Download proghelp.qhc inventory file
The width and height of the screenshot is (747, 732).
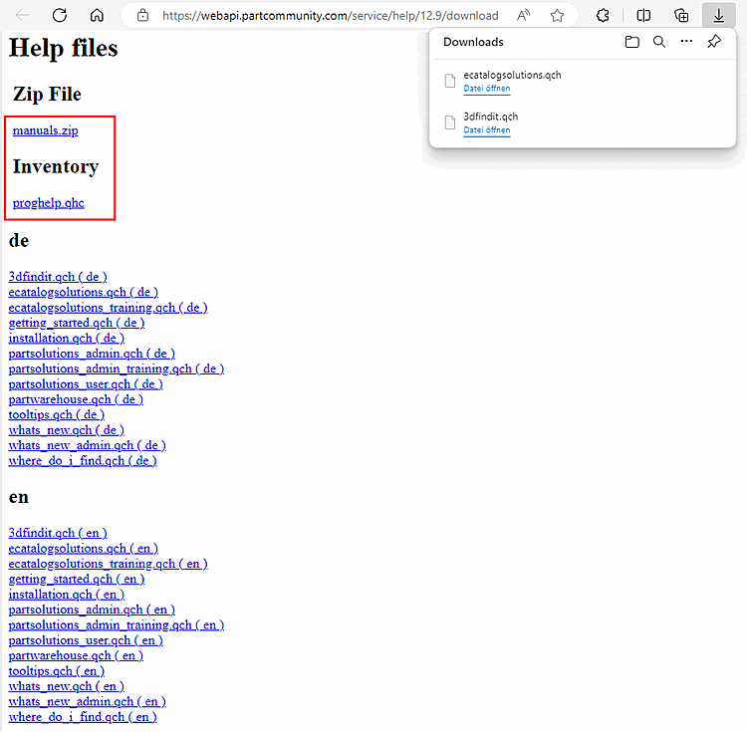coord(48,203)
